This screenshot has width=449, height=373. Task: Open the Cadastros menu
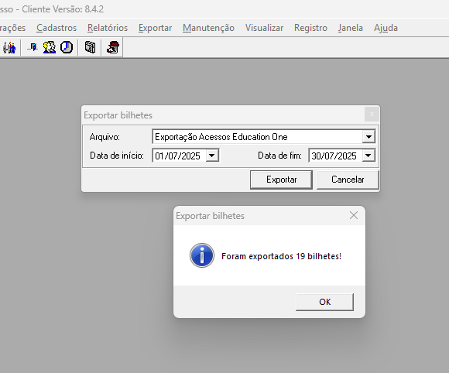click(x=57, y=28)
